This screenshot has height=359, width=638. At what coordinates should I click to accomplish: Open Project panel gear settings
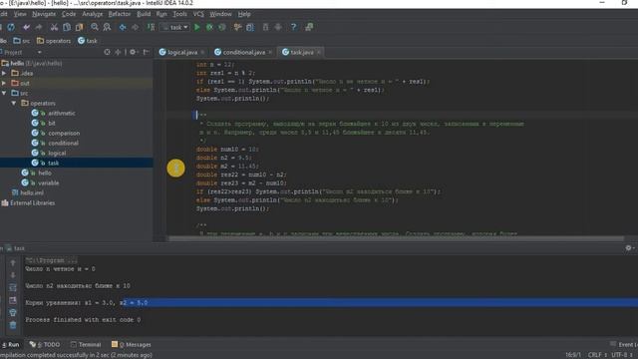point(133,52)
